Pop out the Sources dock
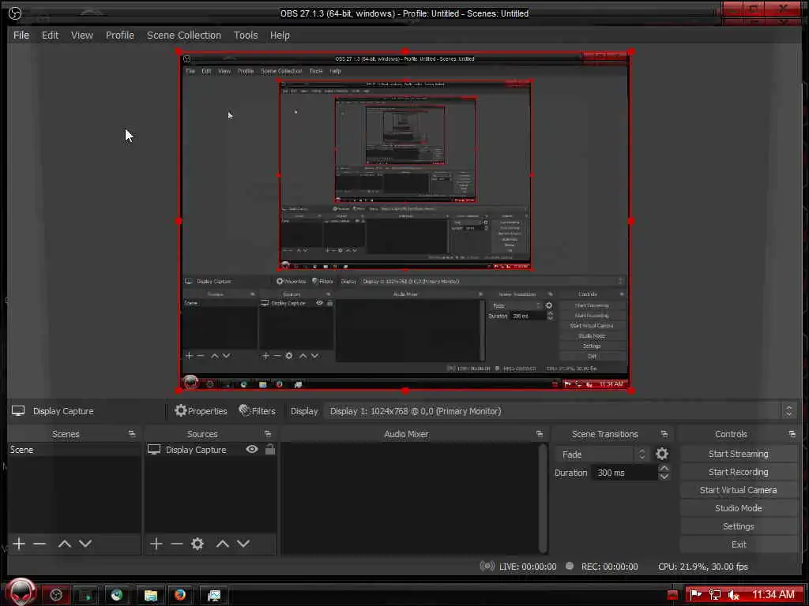The height and width of the screenshot is (606, 809). point(267,434)
